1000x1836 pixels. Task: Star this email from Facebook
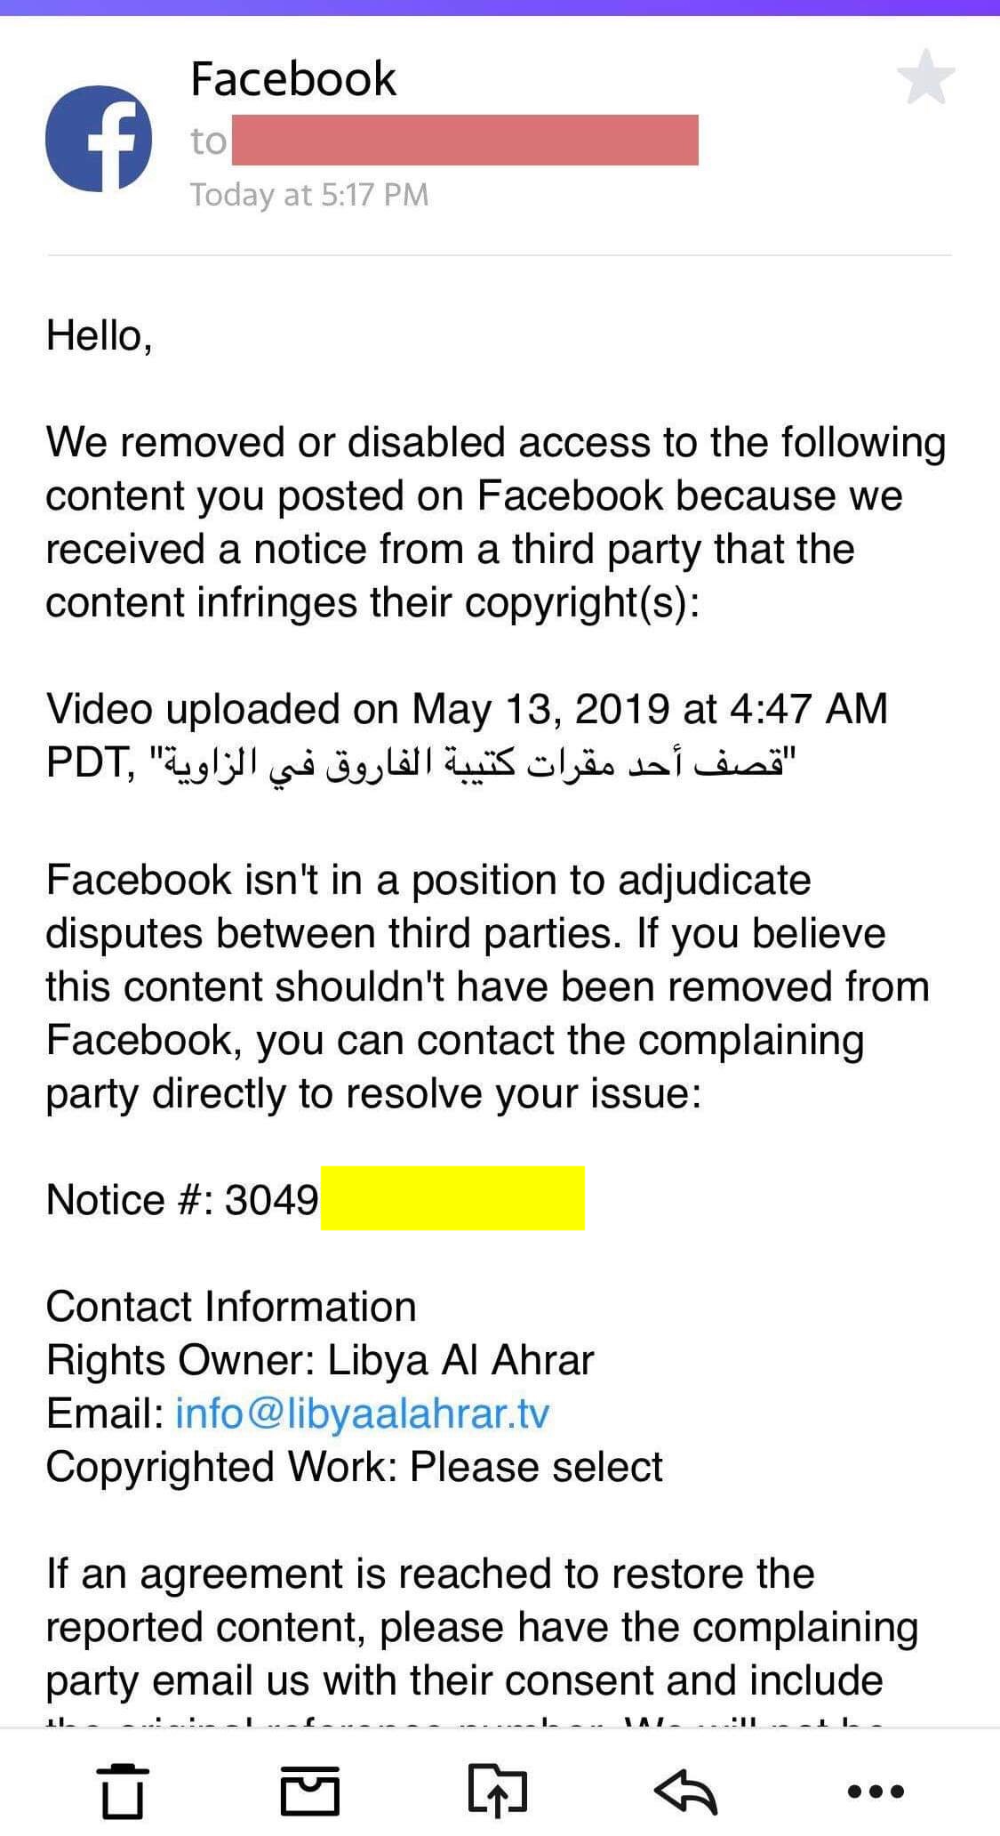coord(925,77)
